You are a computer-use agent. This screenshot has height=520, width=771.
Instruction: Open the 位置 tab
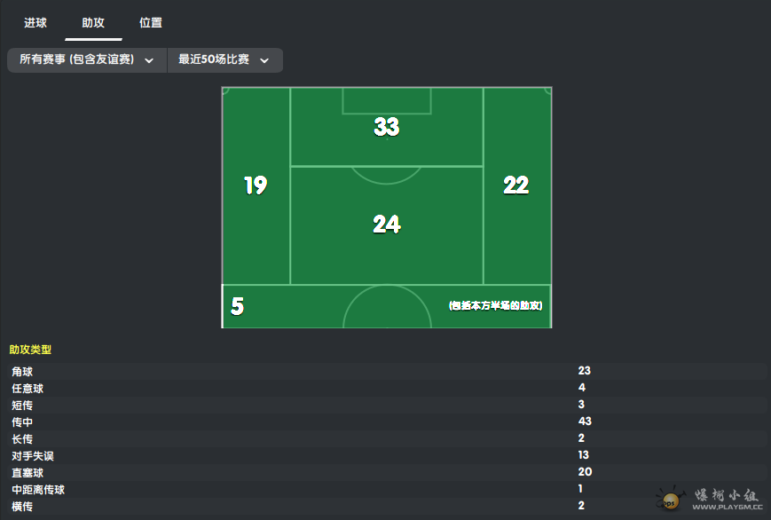click(x=151, y=23)
